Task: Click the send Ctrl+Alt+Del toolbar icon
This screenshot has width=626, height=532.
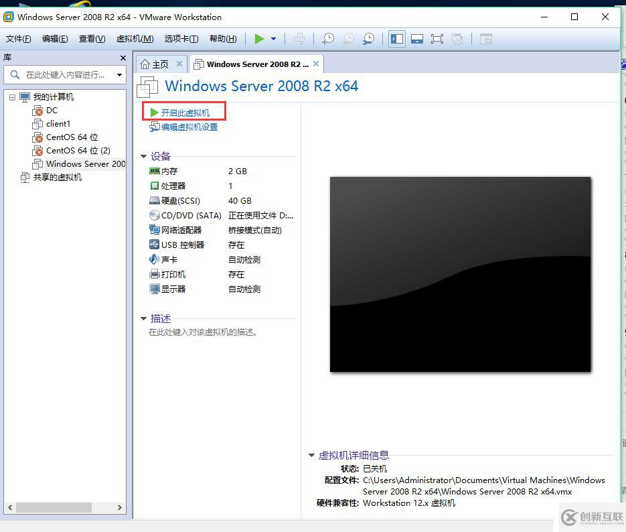Action: click(x=299, y=39)
